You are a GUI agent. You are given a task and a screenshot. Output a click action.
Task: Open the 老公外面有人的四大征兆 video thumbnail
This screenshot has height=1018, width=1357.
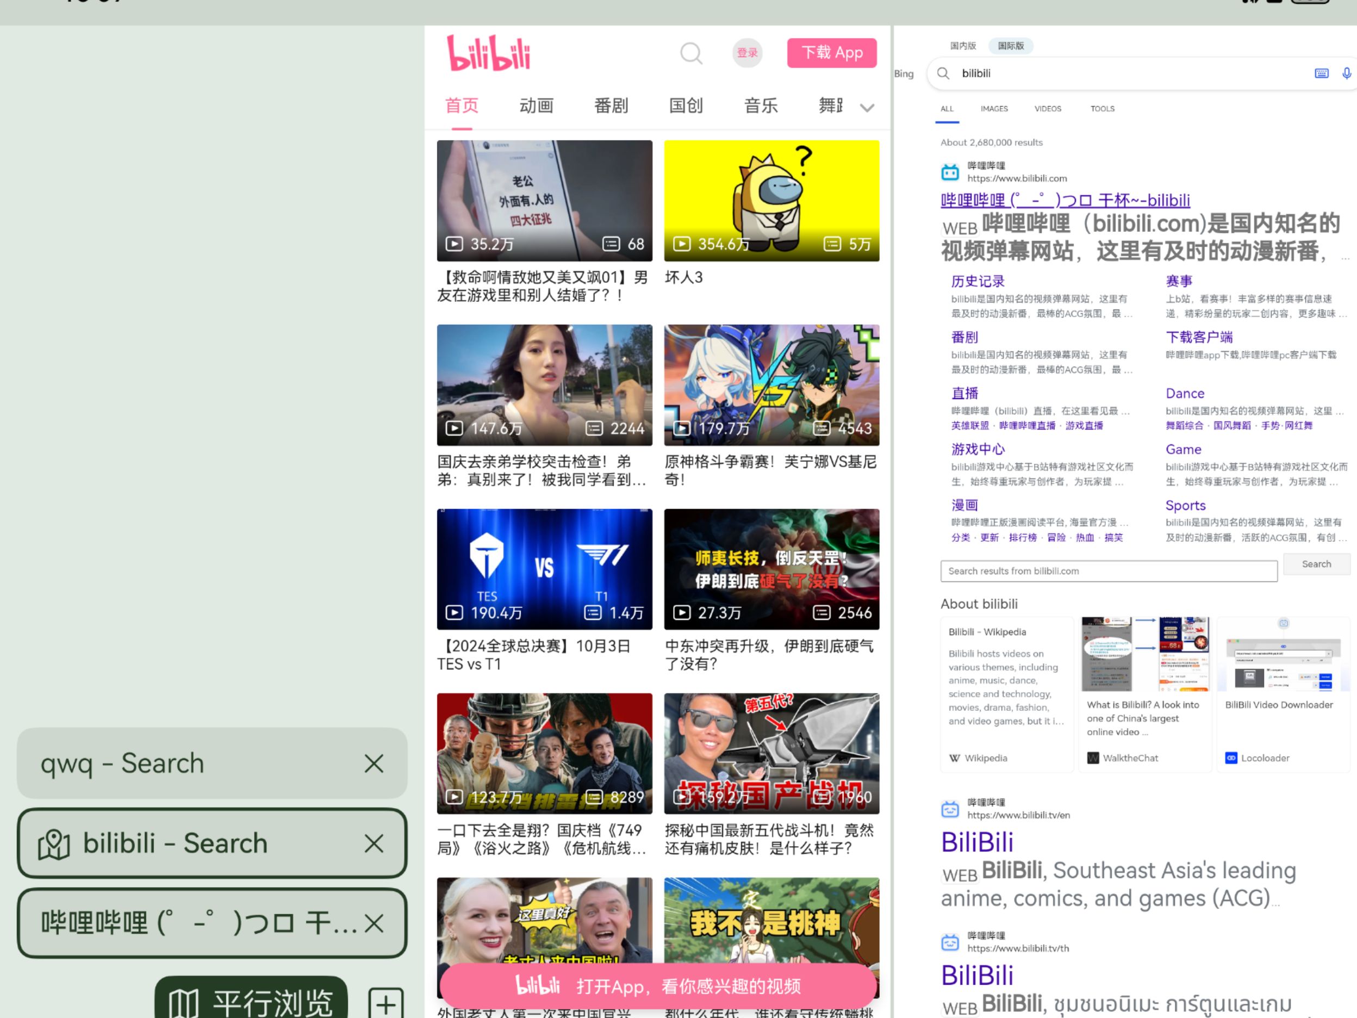point(544,201)
